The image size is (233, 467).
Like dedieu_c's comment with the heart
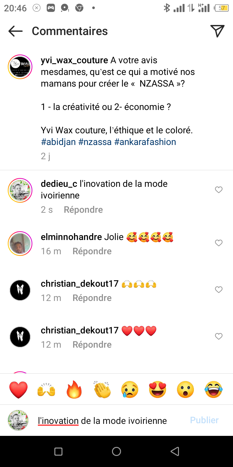pyautogui.click(x=219, y=190)
